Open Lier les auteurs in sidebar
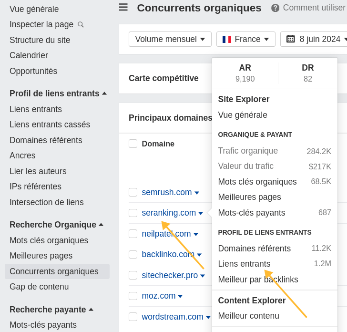This screenshot has height=332, width=347. pos(38,171)
